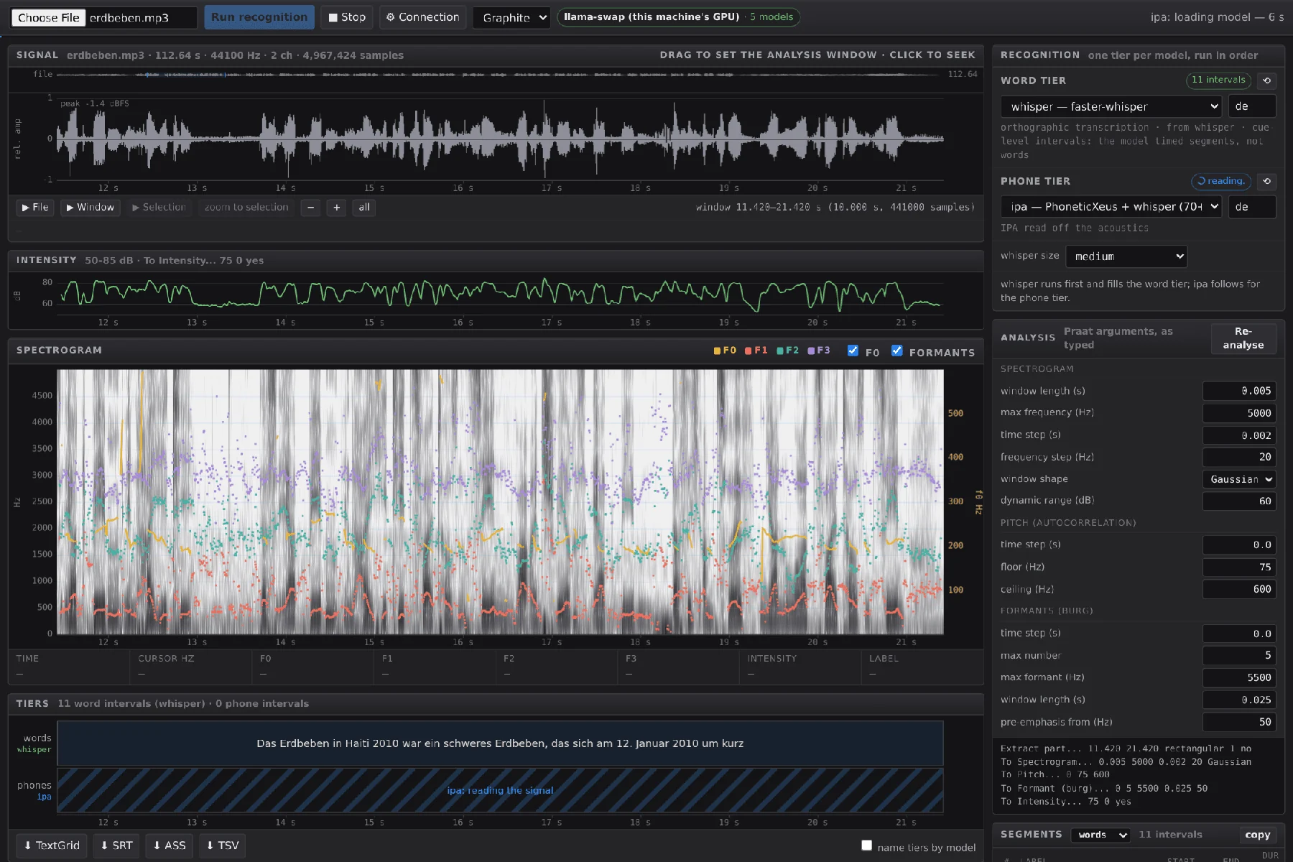The width and height of the screenshot is (1293, 862).
Task: Open the Gaussian window shape dropdown
Action: point(1239,479)
